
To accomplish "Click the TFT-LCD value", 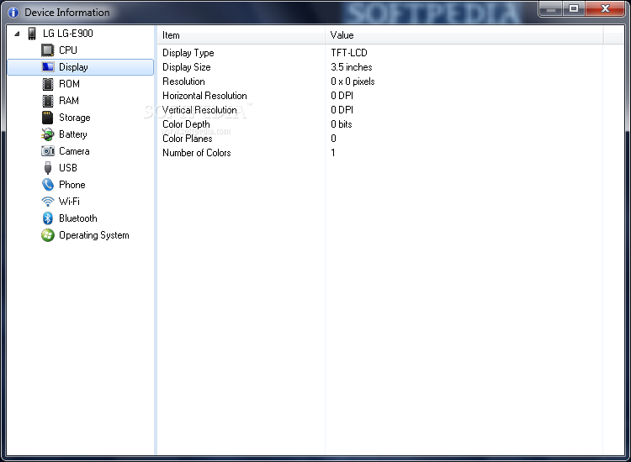I will pyautogui.click(x=349, y=53).
